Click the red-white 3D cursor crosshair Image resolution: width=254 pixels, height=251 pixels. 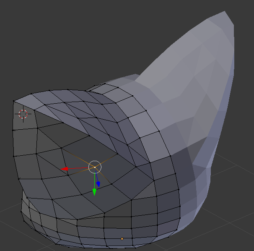pyautogui.click(x=23, y=114)
